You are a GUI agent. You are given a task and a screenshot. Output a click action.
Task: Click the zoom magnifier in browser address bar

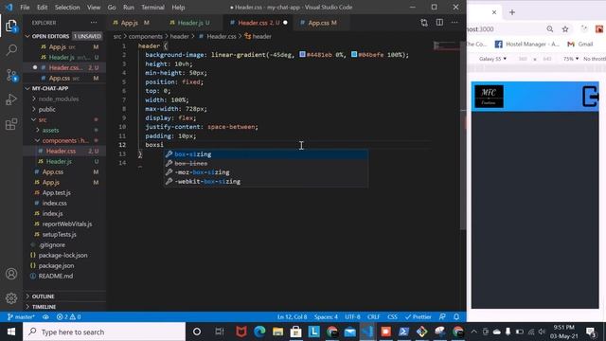pos(550,29)
